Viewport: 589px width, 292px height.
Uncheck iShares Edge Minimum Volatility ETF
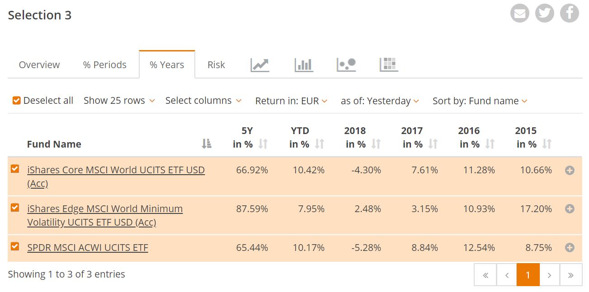coord(15,208)
